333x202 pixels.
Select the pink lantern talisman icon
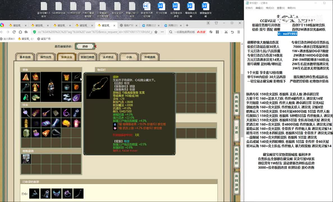(76, 123)
